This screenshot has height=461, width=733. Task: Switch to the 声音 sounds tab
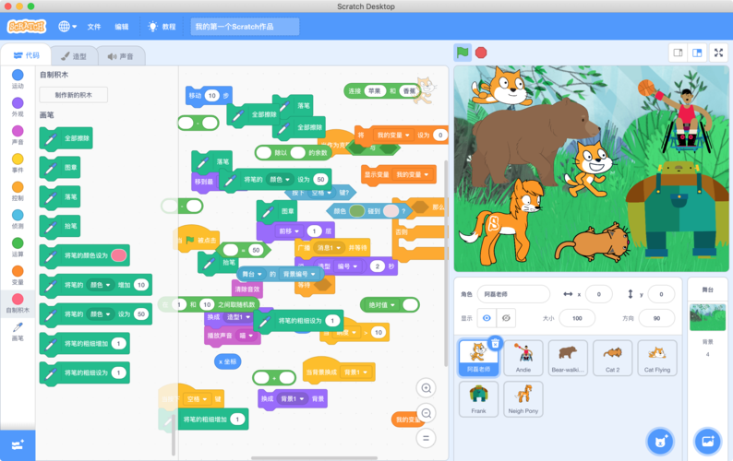click(121, 56)
